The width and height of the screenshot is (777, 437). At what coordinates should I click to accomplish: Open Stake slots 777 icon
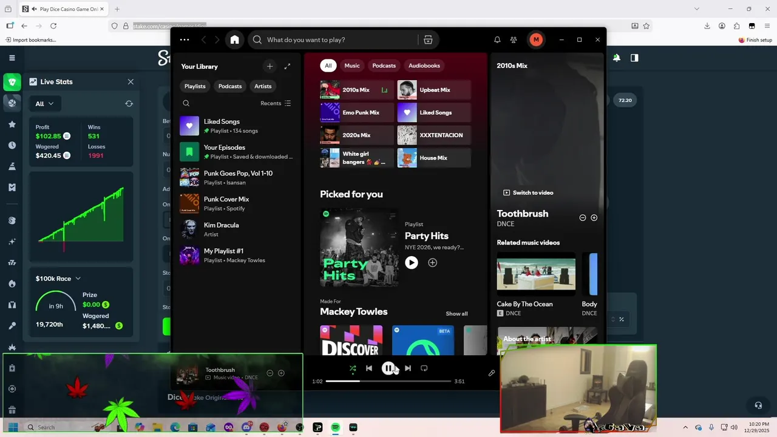(x=12, y=263)
